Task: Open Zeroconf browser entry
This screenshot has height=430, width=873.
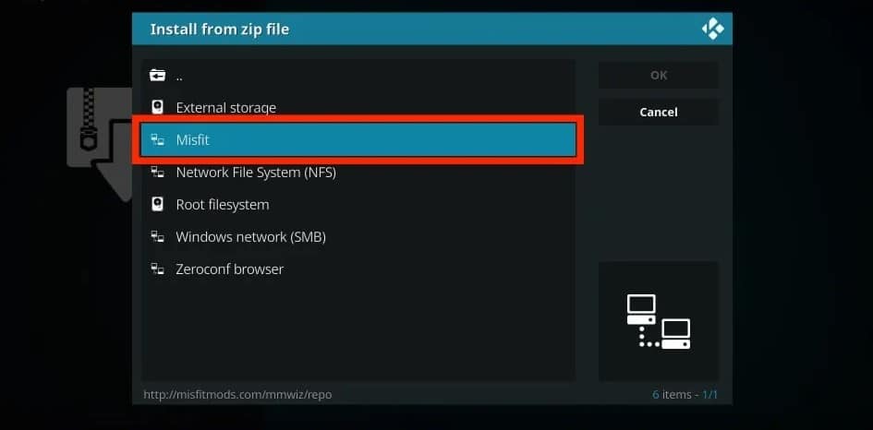Action: (x=358, y=269)
